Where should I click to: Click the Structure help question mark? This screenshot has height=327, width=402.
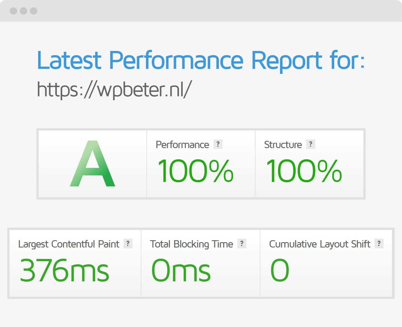(x=311, y=144)
